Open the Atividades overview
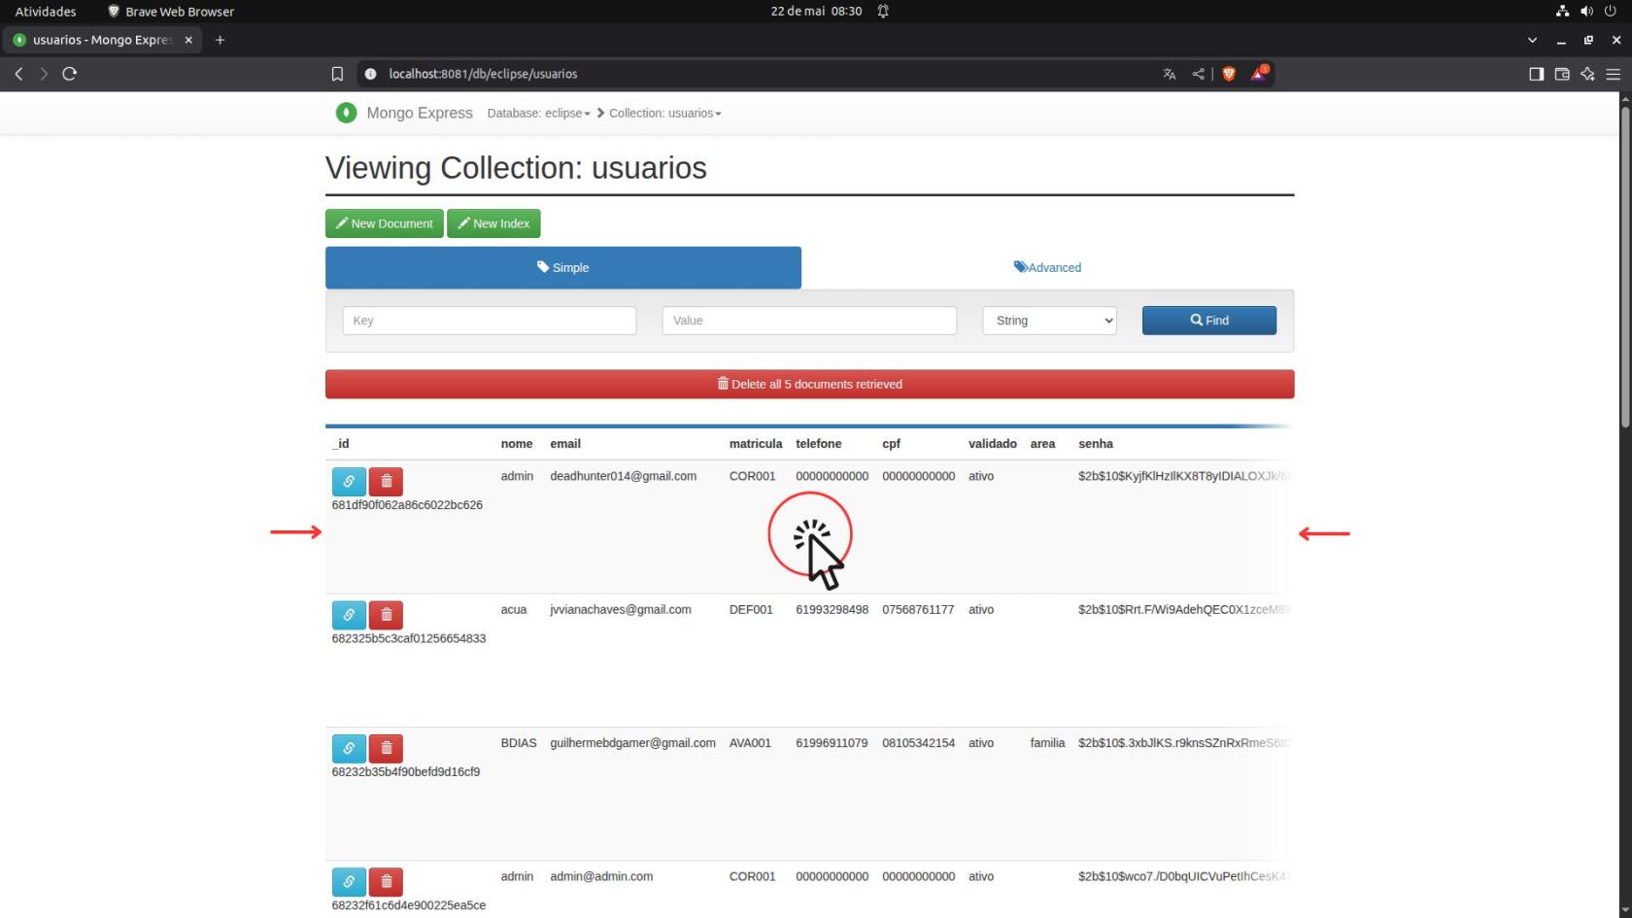 tap(46, 12)
